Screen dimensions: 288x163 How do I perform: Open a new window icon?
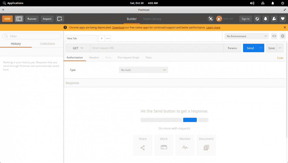click(x=60, y=19)
